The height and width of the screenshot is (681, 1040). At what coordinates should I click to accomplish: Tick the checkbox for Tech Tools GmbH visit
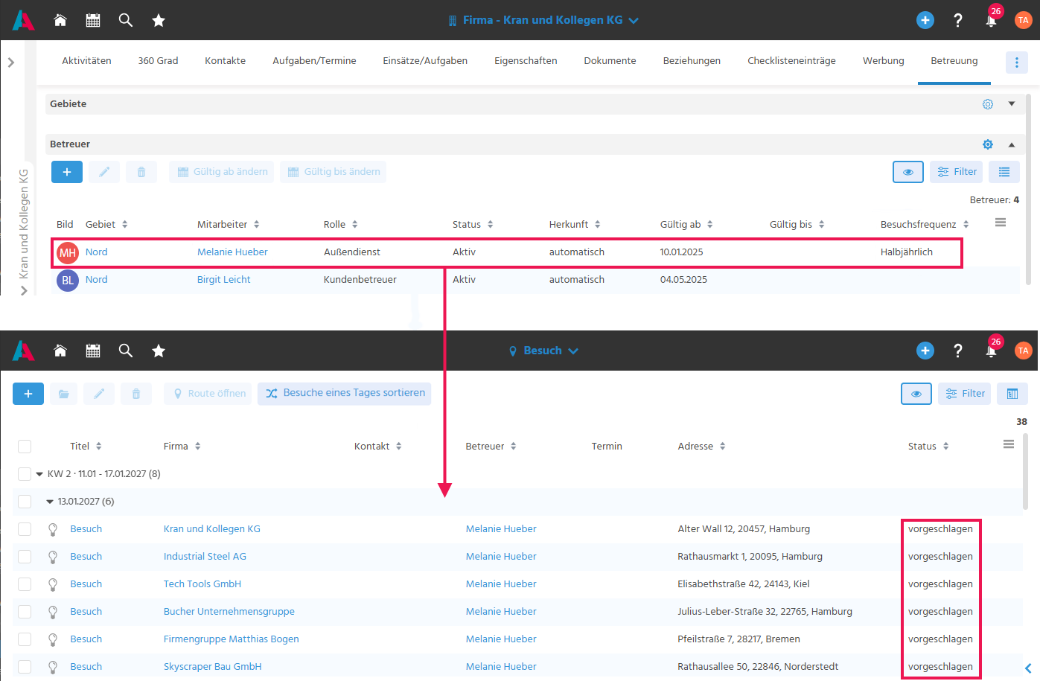pyautogui.click(x=25, y=584)
